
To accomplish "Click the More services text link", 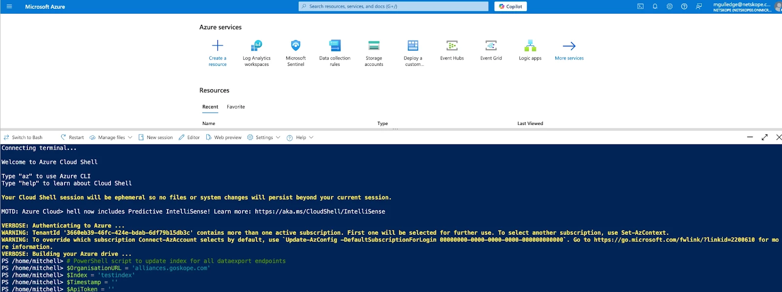I will pos(569,58).
